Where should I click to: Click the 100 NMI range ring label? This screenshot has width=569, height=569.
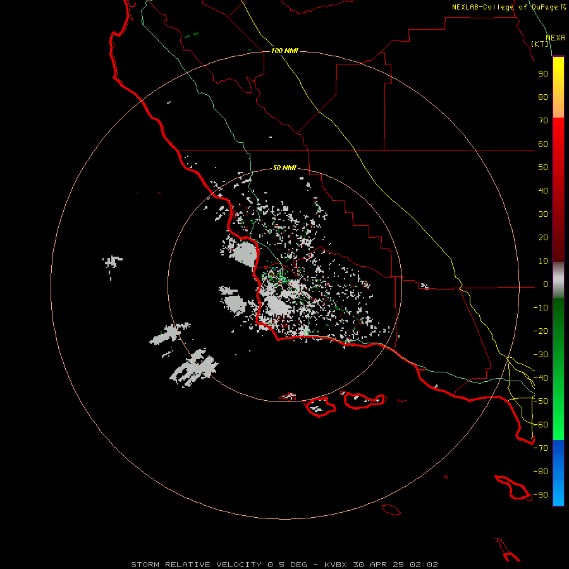click(x=284, y=51)
